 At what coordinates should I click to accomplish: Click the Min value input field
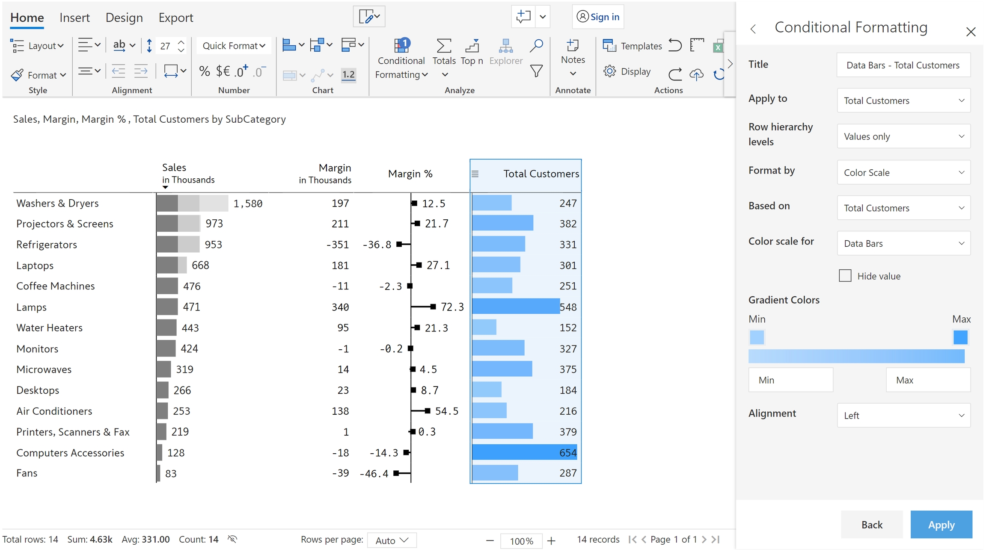790,380
